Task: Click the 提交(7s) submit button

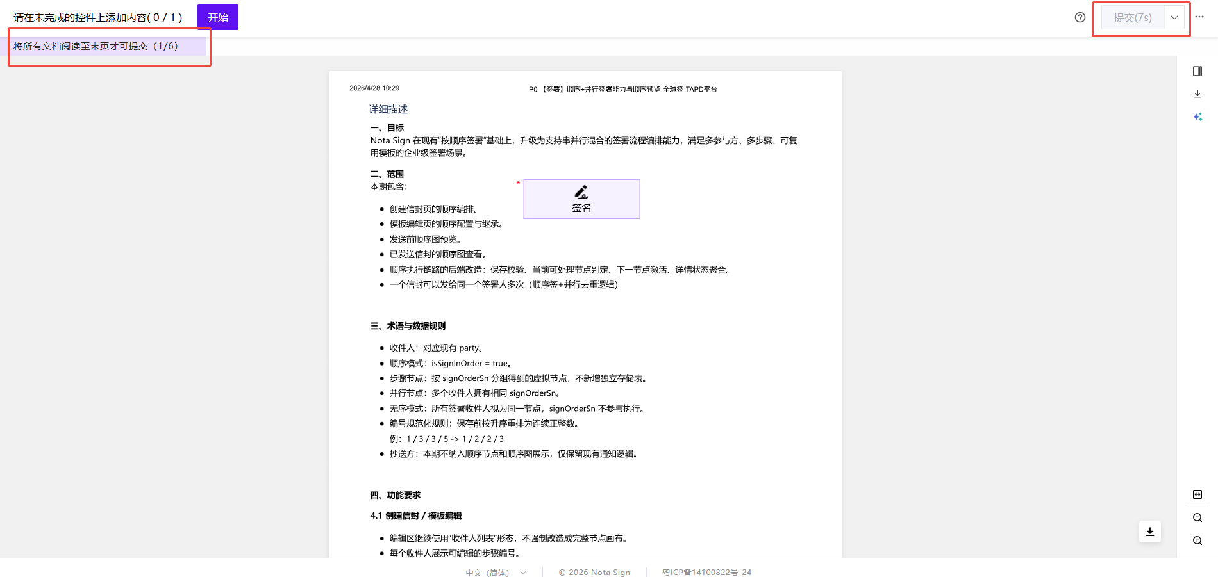Action: [1133, 17]
